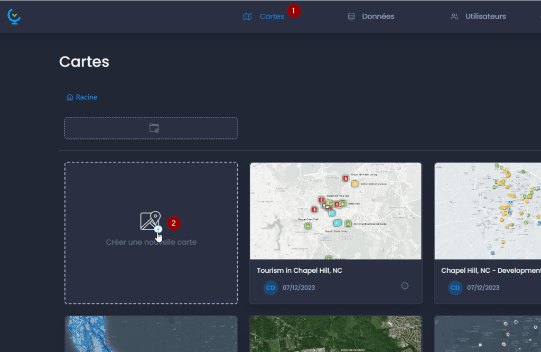Click the 07/12/2023 date on Development card
541x352 pixels.
tap(483, 288)
